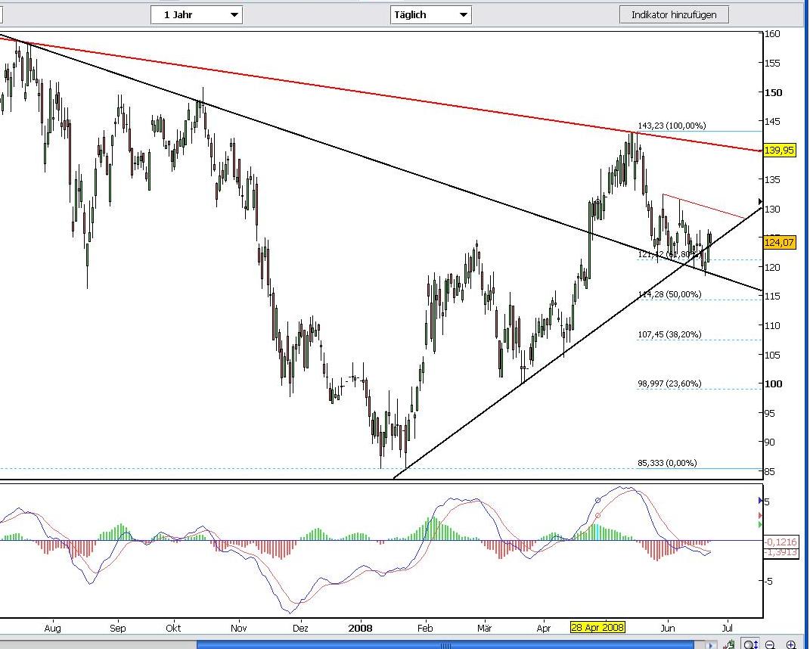Click the 'Feb' month label on time axis

(x=424, y=629)
